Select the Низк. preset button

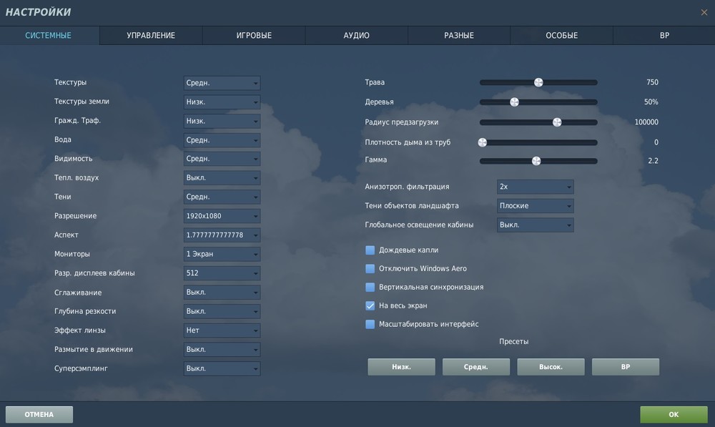pyautogui.click(x=401, y=367)
